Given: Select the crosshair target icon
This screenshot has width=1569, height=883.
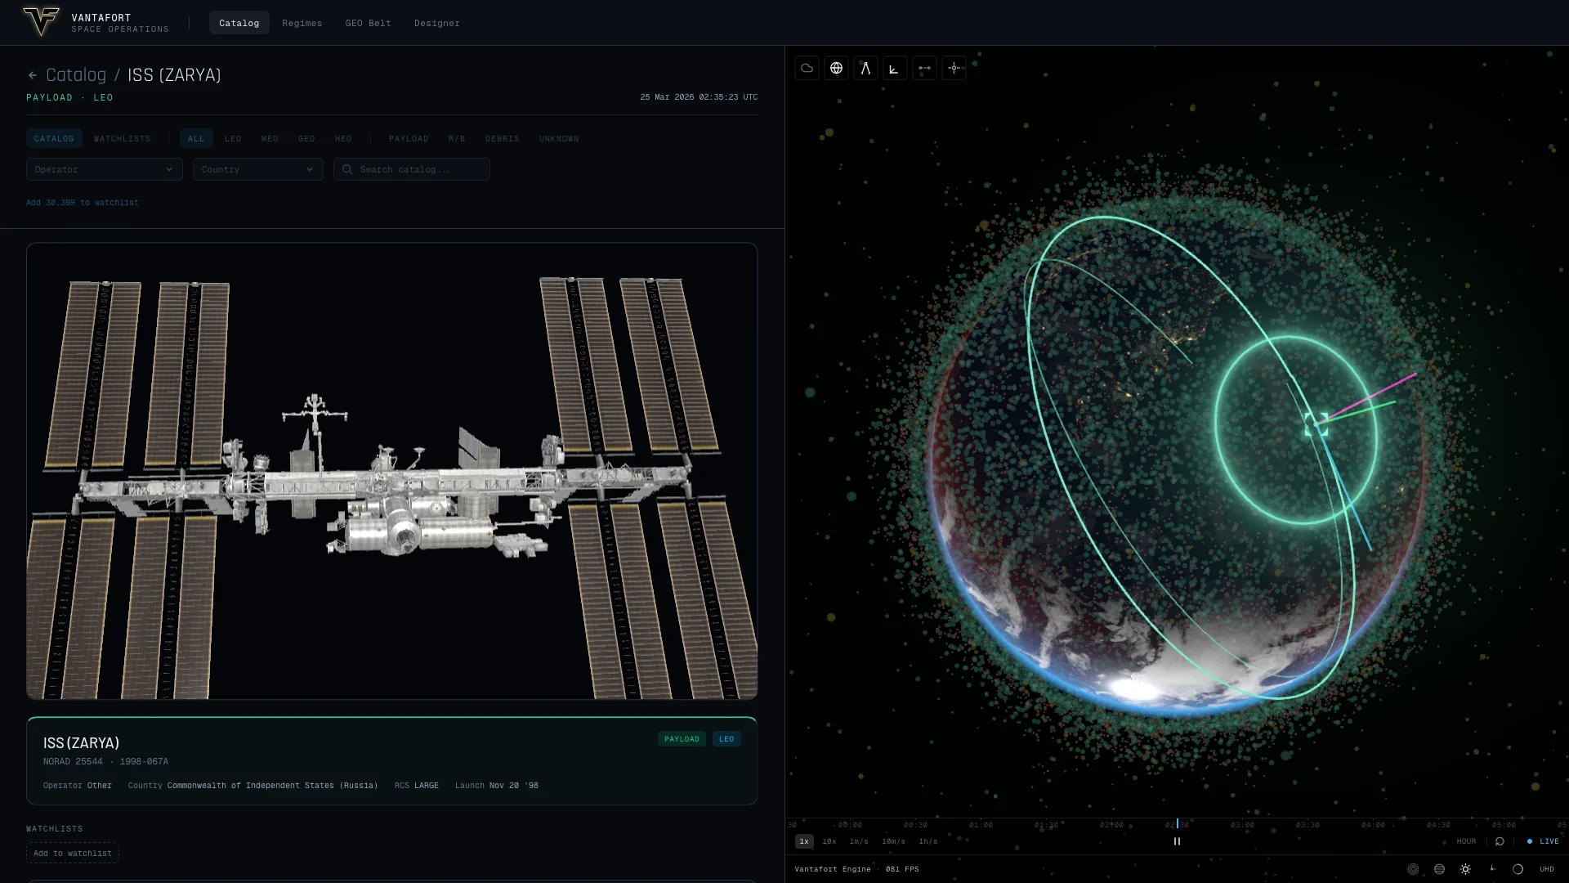Looking at the screenshot, I should pyautogui.click(x=954, y=68).
